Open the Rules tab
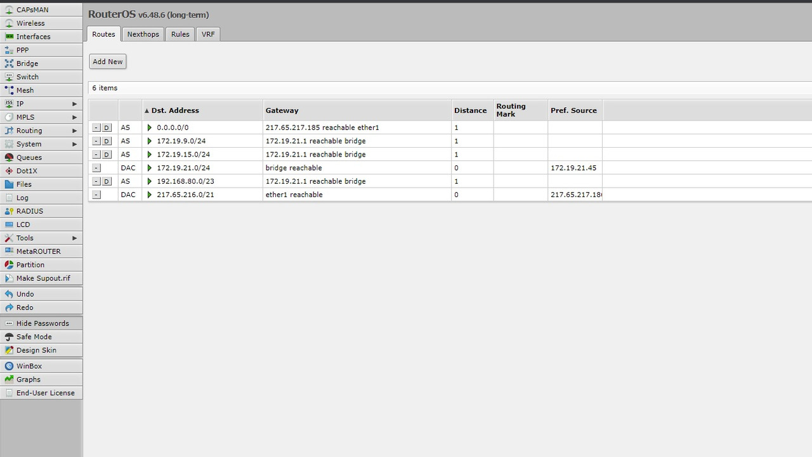The width and height of the screenshot is (812, 457). (180, 34)
